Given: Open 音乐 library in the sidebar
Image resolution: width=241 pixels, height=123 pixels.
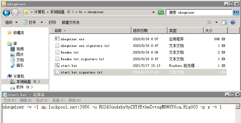Looking at the screenshot, I should (x=20, y=65).
